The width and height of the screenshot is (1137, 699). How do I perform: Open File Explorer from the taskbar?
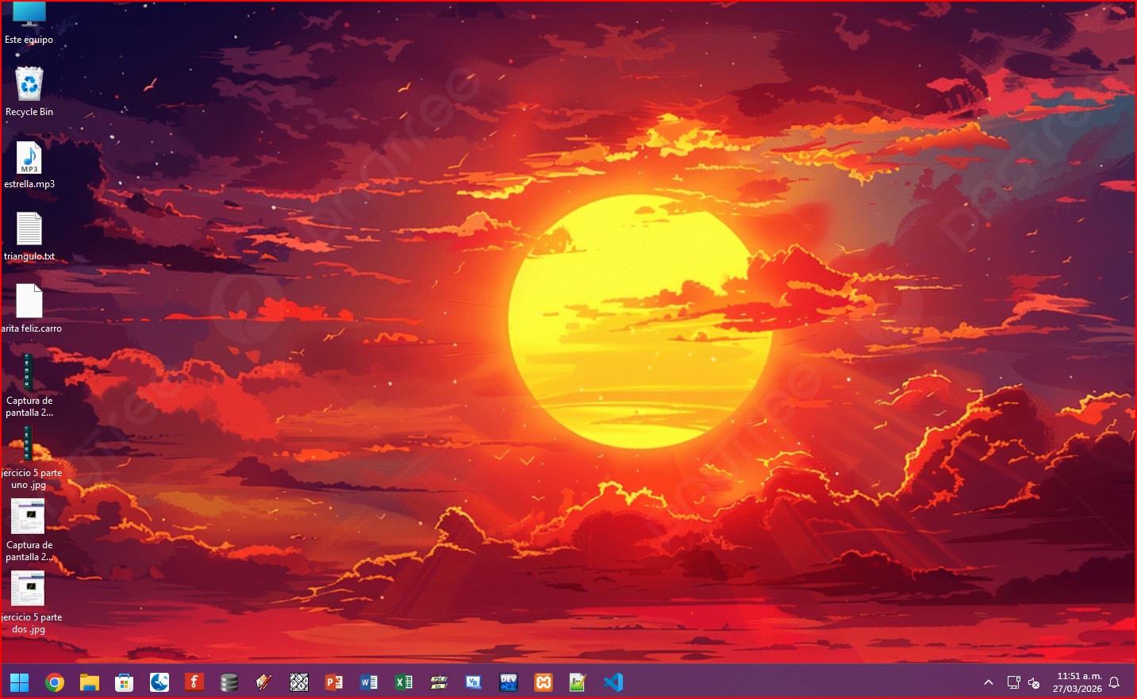(x=89, y=682)
